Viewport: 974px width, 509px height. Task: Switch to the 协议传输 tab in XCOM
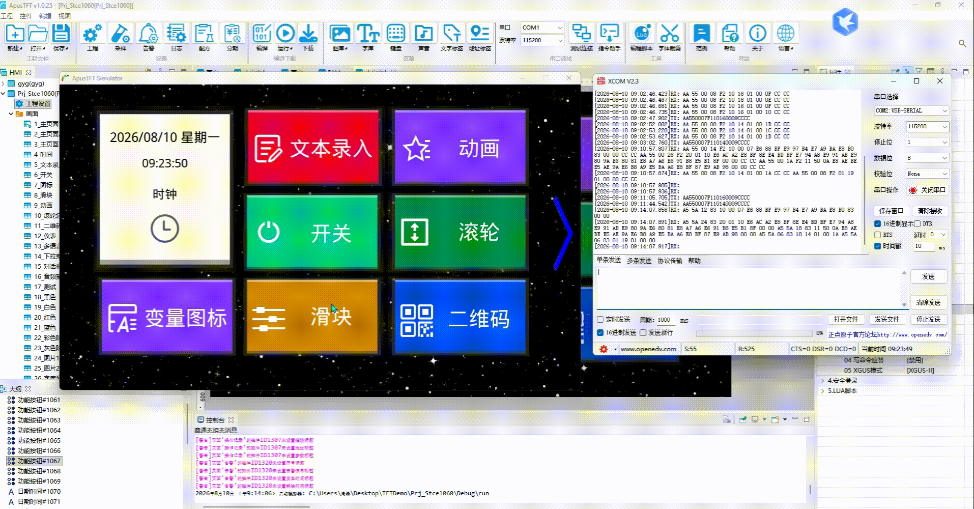tap(670, 260)
